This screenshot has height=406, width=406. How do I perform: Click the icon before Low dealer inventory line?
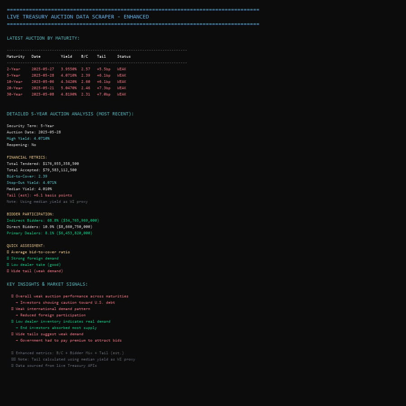13,321
